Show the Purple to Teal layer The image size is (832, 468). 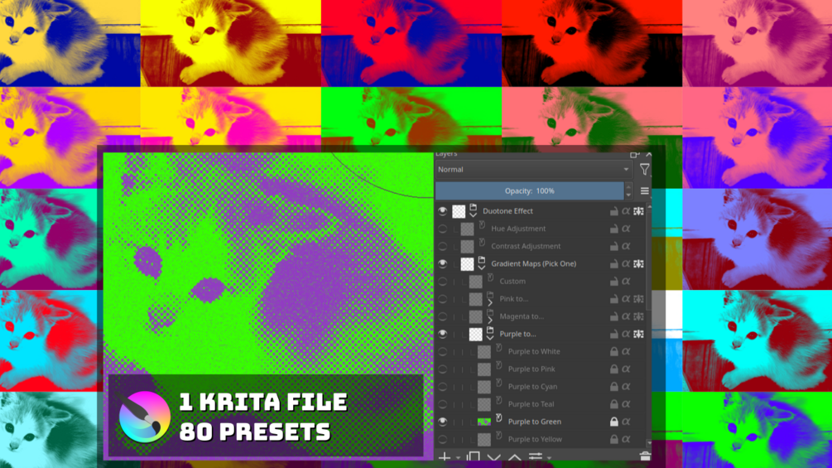point(443,404)
